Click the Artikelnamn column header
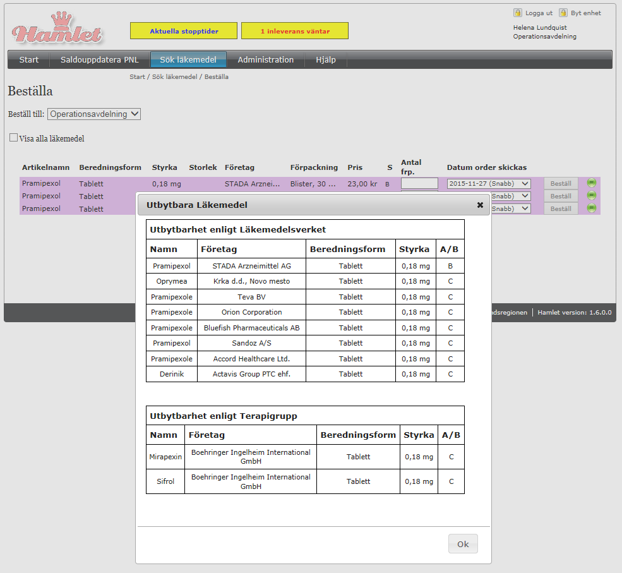622x573 pixels. coord(45,167)
